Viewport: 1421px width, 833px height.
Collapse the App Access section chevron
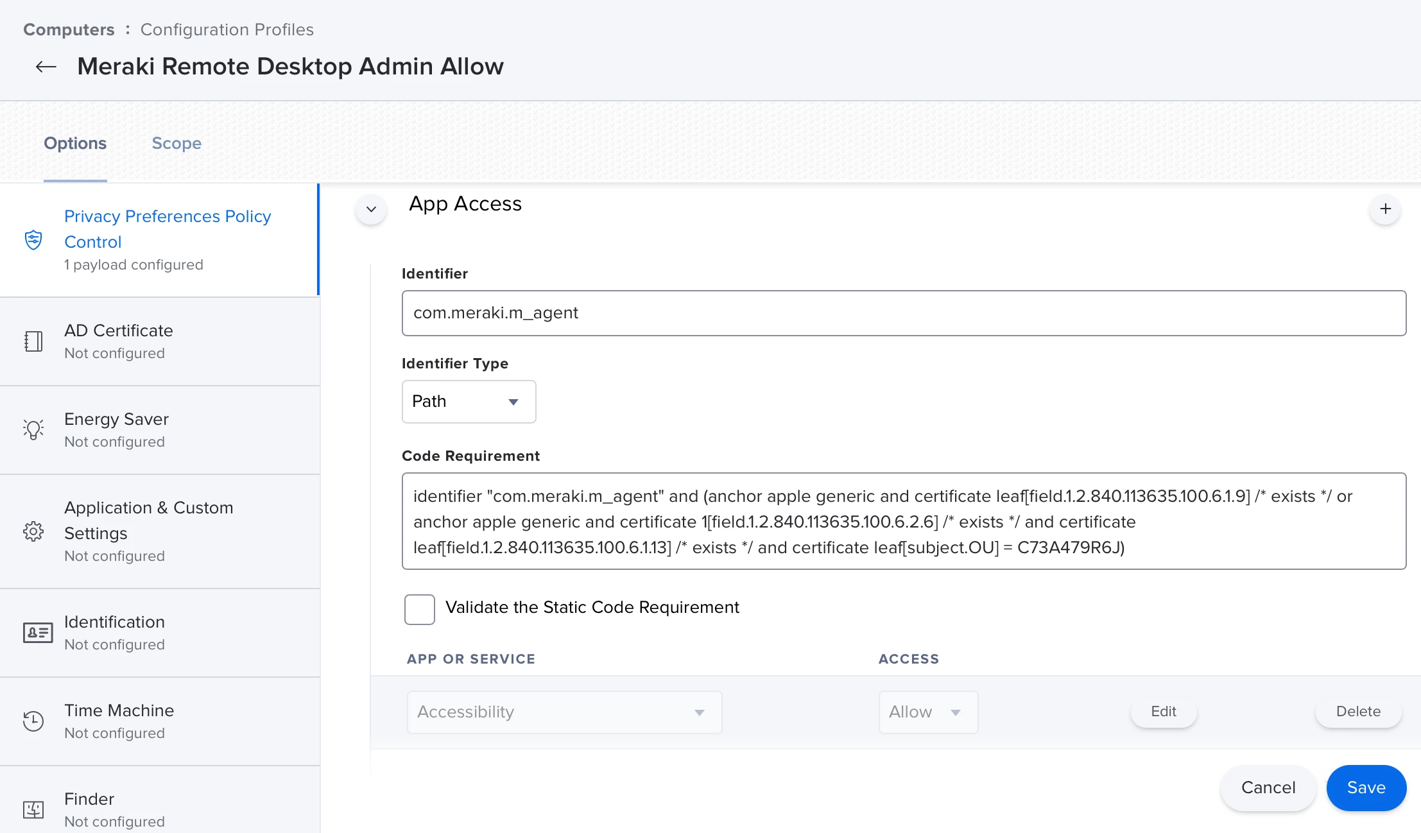pos(371,209)
